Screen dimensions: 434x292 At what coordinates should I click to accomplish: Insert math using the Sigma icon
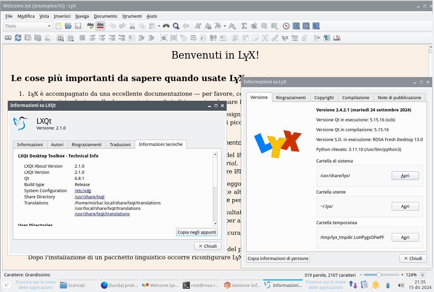pos(244,26)
